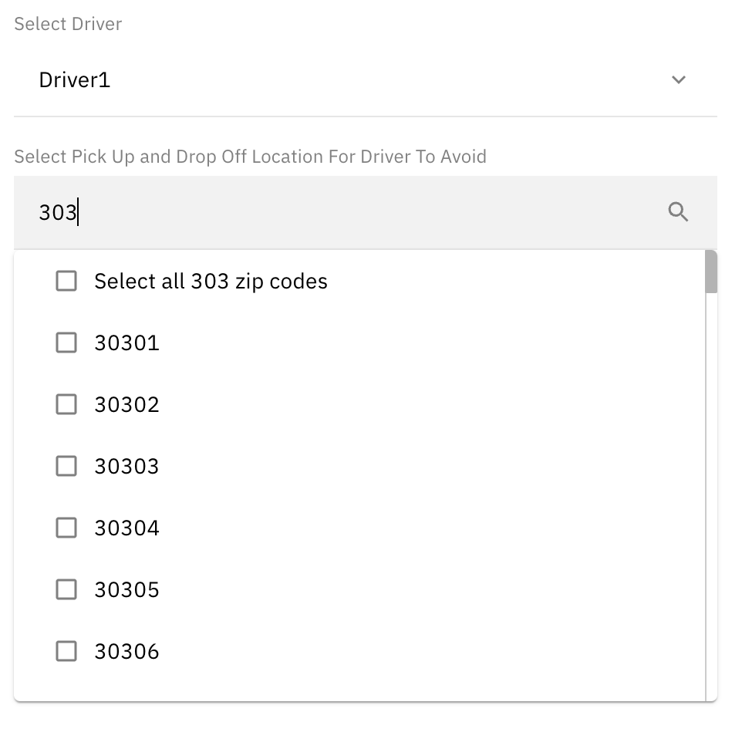Click the Select Driver field label
Image resolution: width=742 pixels, height=739 pixels.
67,24
